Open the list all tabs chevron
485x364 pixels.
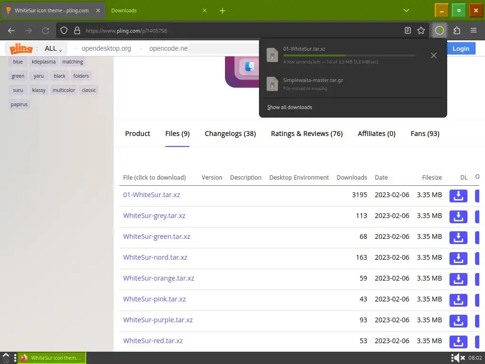click(406, 10)
